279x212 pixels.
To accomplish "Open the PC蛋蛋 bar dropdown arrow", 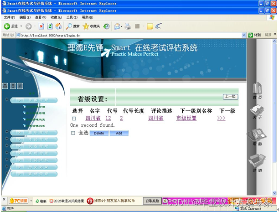I will [31, 201].
